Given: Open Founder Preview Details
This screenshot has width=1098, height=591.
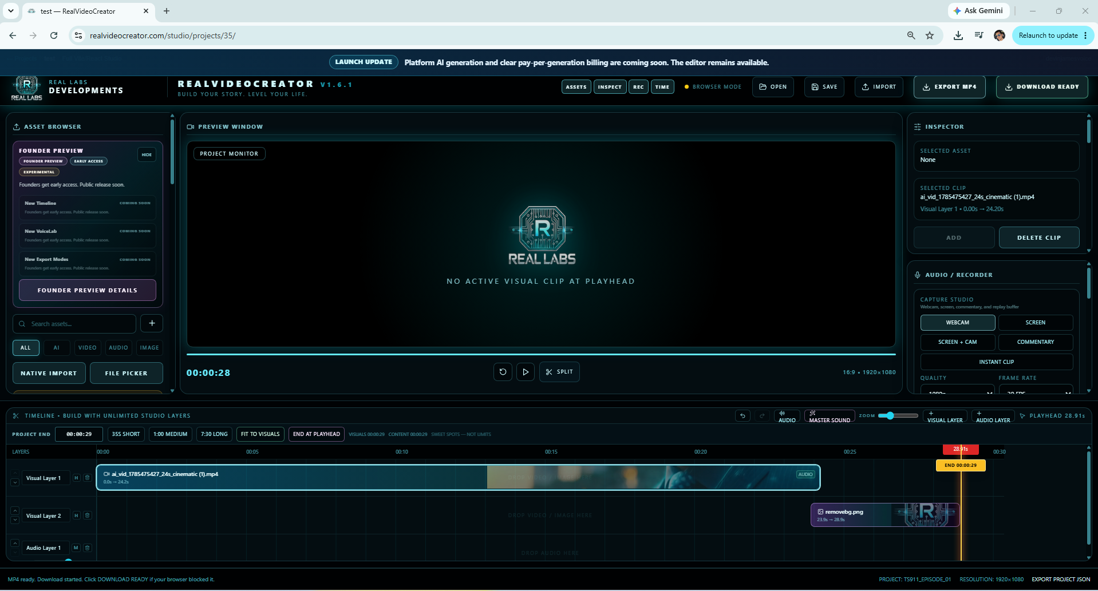Looking at the screenshot, I should [x=88, y=290].
